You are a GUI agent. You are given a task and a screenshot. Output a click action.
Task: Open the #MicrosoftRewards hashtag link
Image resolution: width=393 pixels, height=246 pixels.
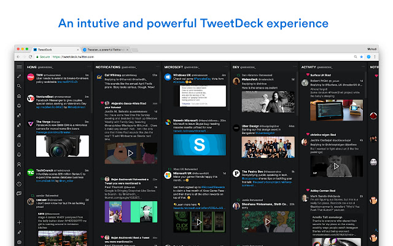pos(213,187)
